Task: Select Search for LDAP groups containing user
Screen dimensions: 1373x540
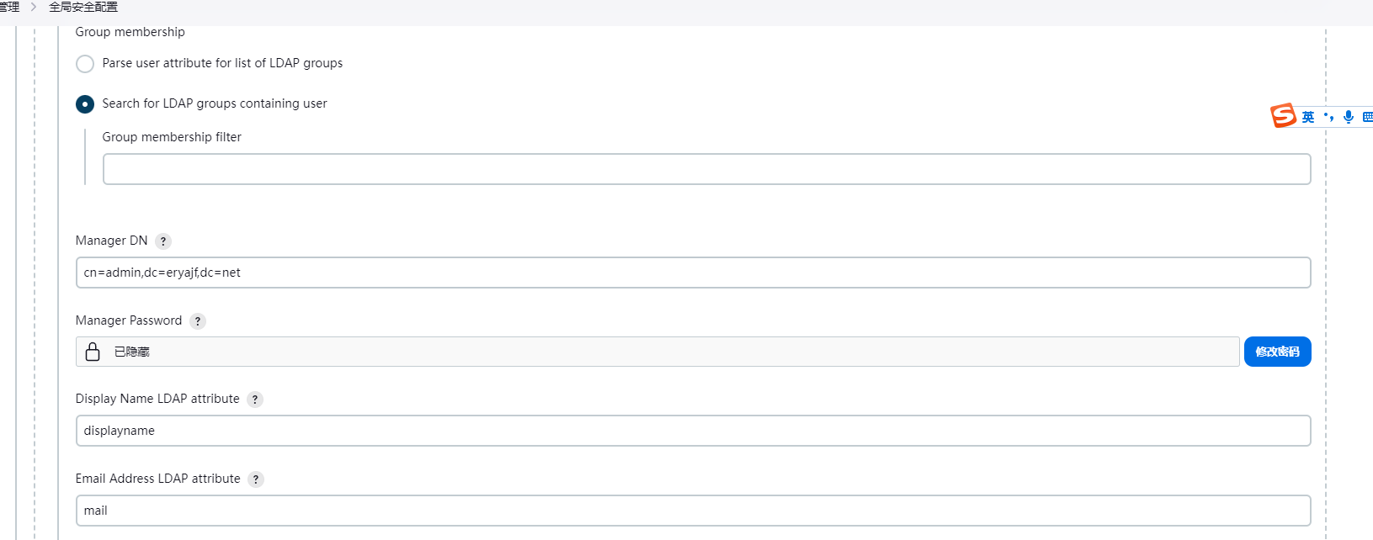Action: pos(85,104)
